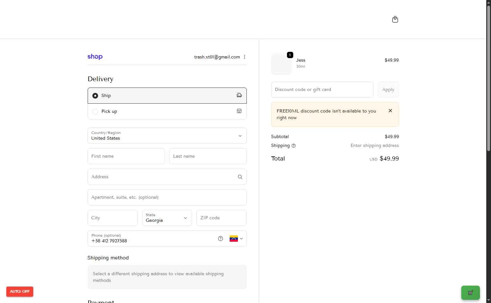
Task: Click the trash.xt01@gmail.com email text
Action: point(217,57)
